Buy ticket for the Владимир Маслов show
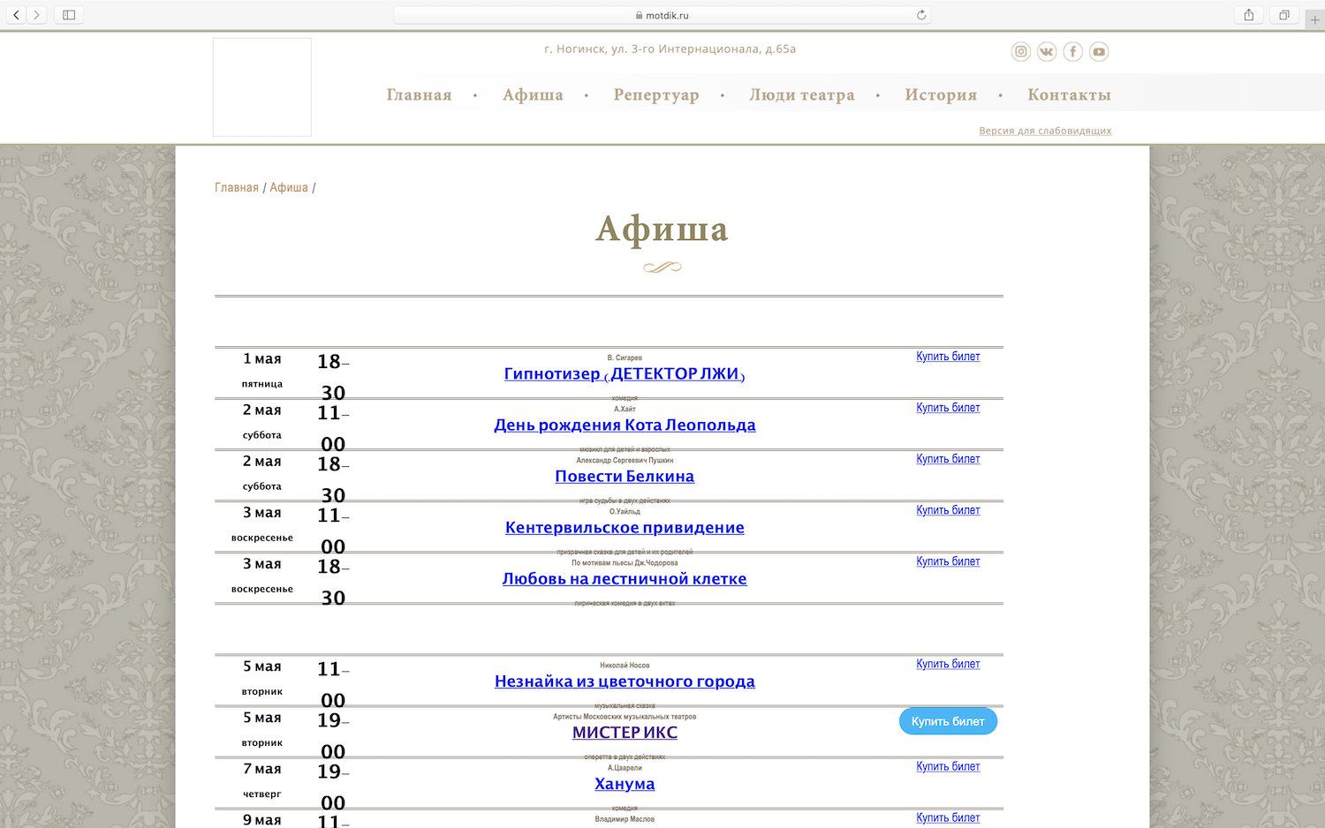This screenshot has width=1325, height=828. [x=948, y=817]
